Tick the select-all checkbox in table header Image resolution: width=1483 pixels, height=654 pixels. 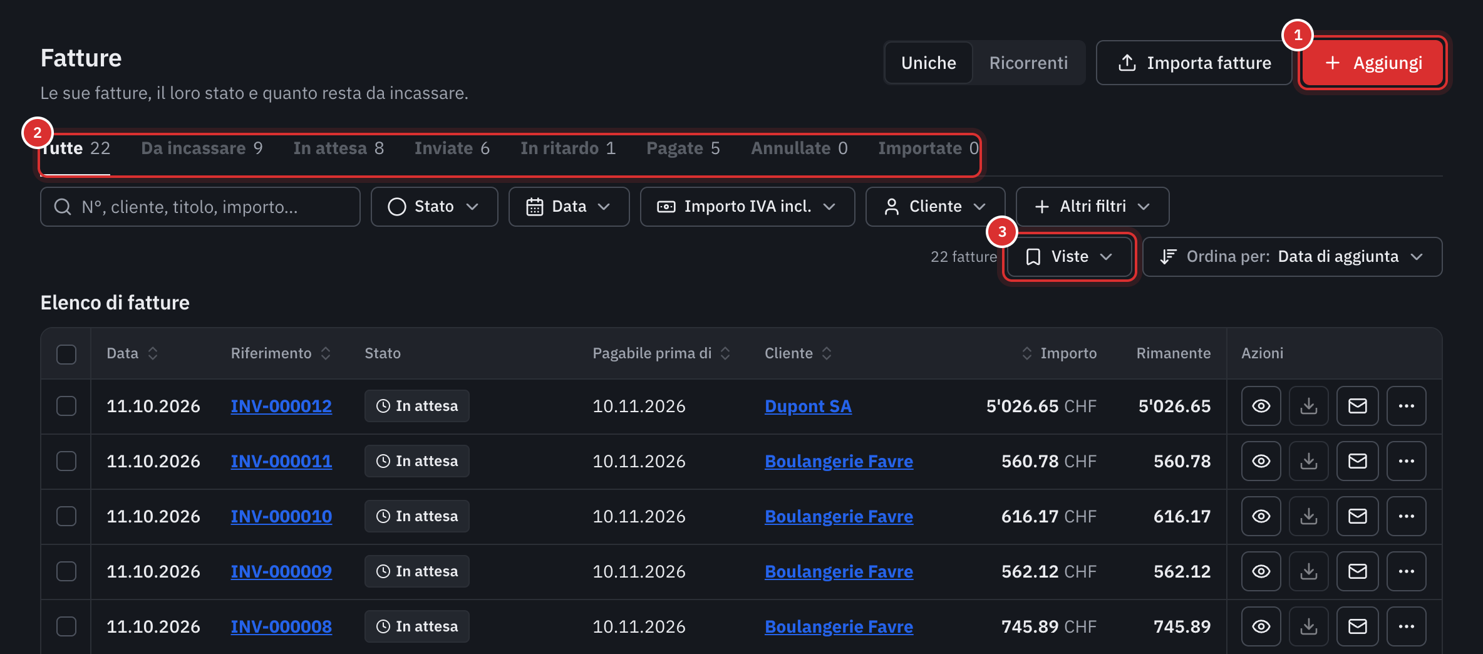[x=66, y=354]
